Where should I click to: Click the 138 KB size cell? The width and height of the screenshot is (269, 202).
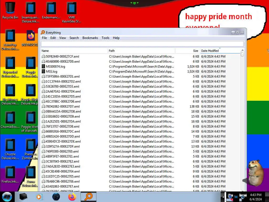pyautogui.click(x=194, y=107)
